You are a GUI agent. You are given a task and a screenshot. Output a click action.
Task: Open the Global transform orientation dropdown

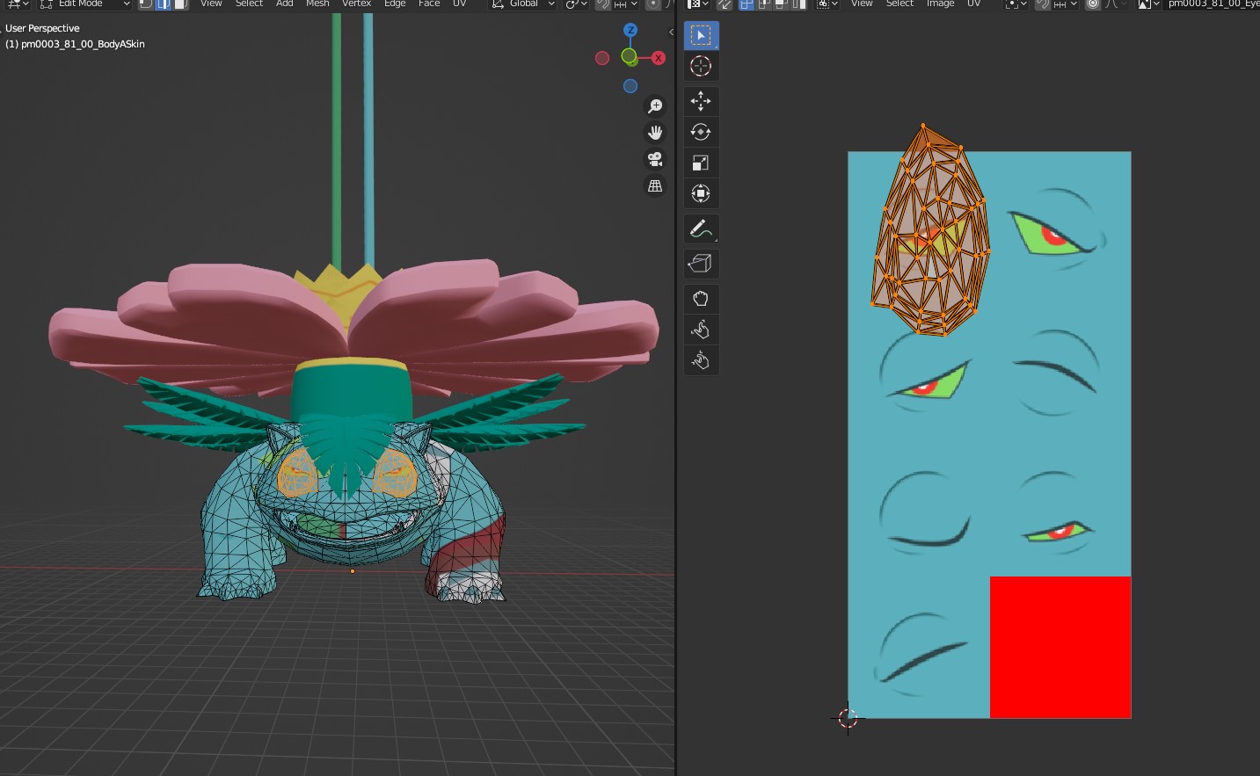523,4
